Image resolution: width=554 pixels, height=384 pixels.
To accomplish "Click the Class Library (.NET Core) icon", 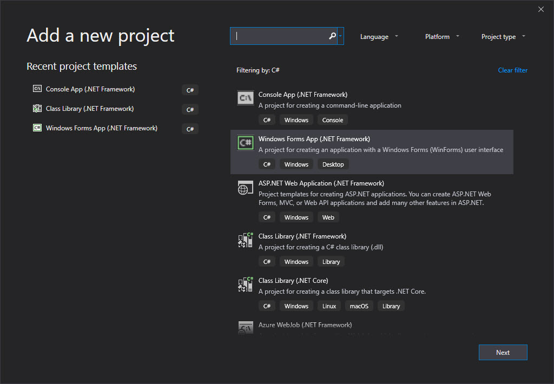I will 245,284.
